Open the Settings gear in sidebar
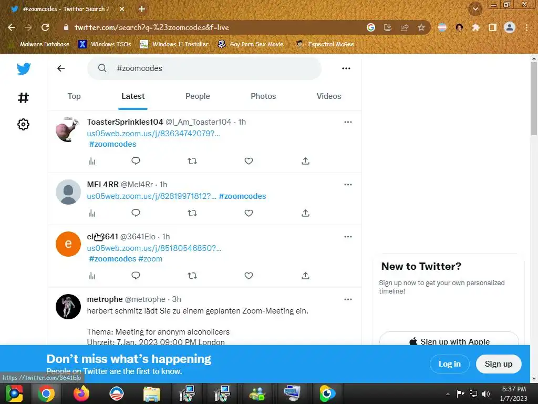This screenshot has width=538, height=404. coord(23,124)
